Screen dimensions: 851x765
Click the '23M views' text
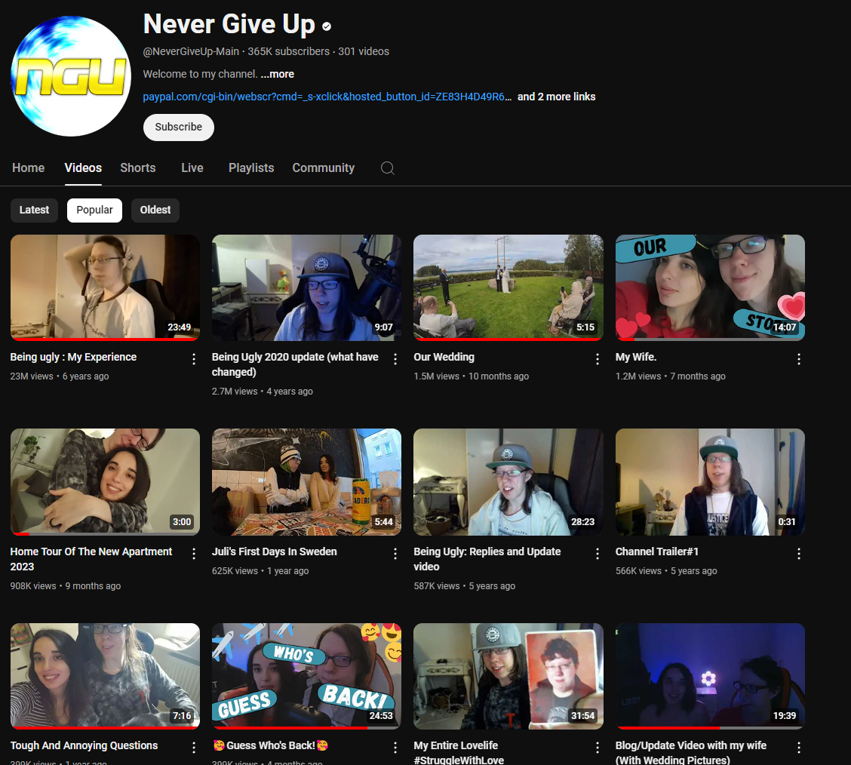tap(32, 376)
